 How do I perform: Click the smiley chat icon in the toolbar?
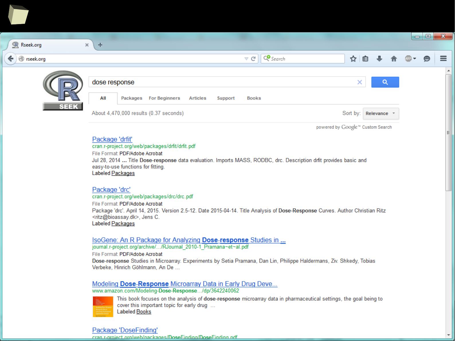pyautogui.click(x=427, y=59)
